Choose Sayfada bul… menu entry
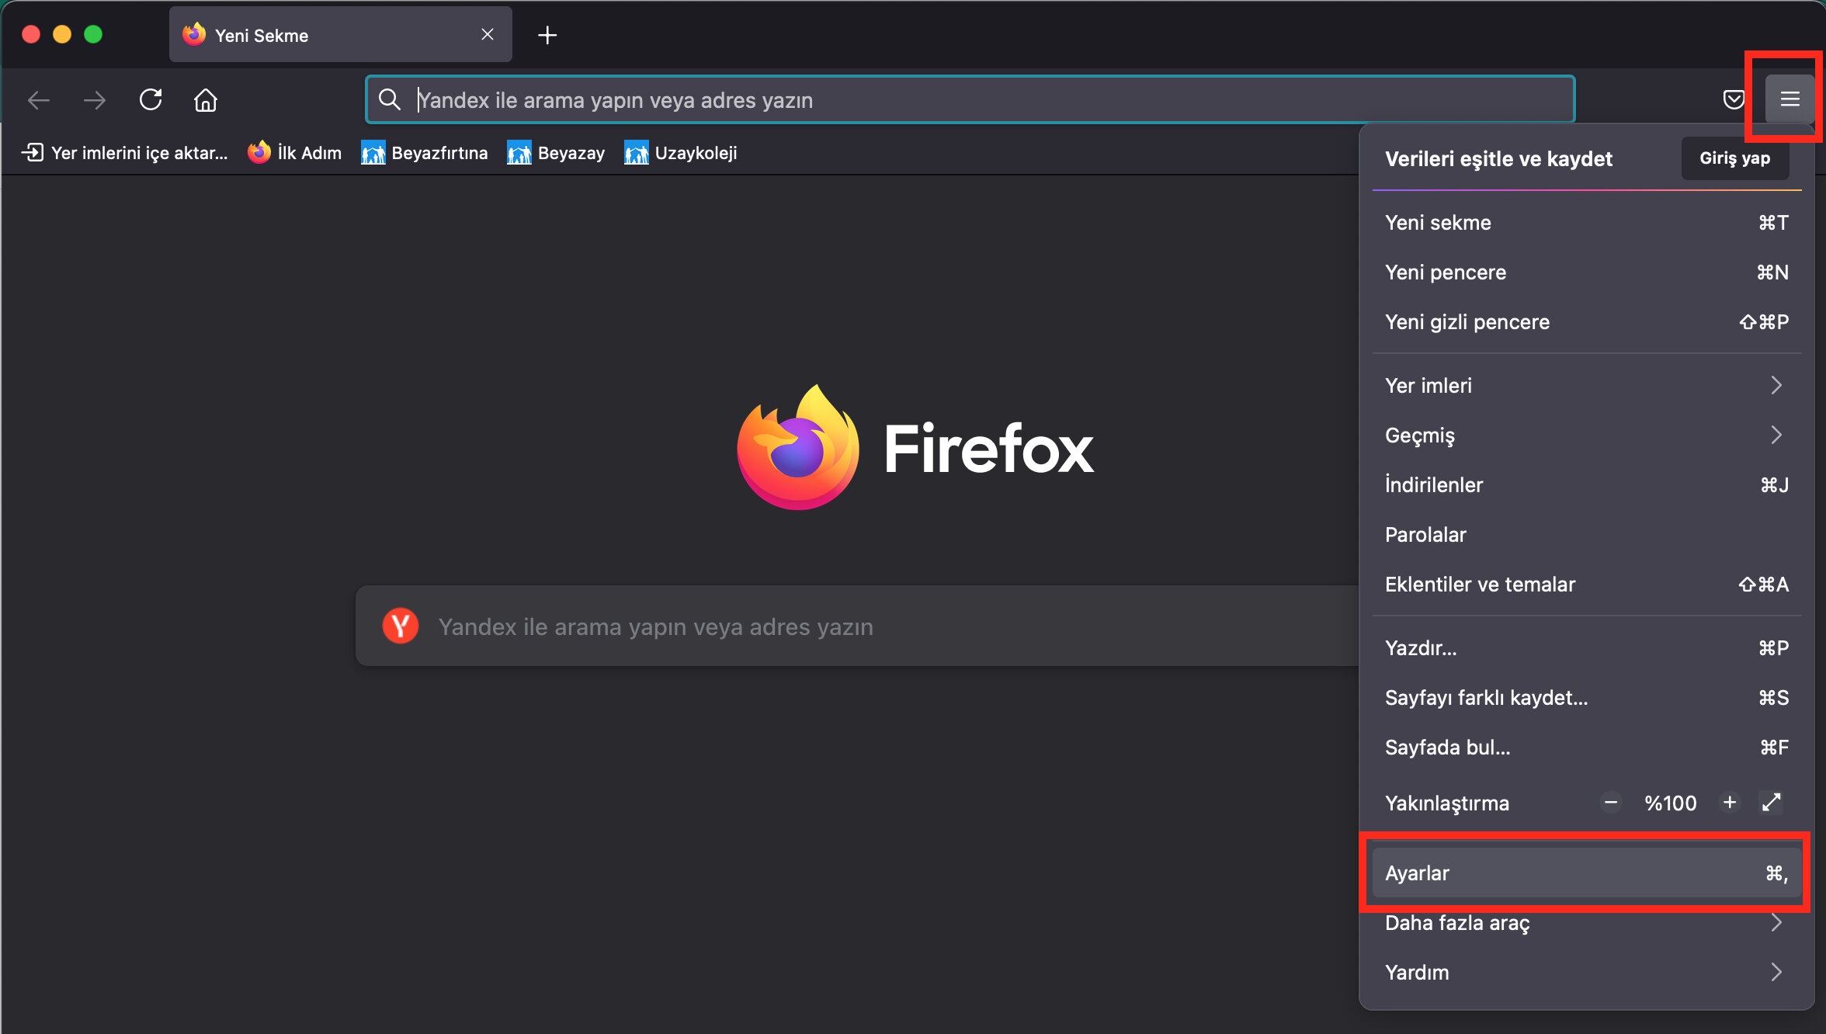 [x=1586, y=748]
